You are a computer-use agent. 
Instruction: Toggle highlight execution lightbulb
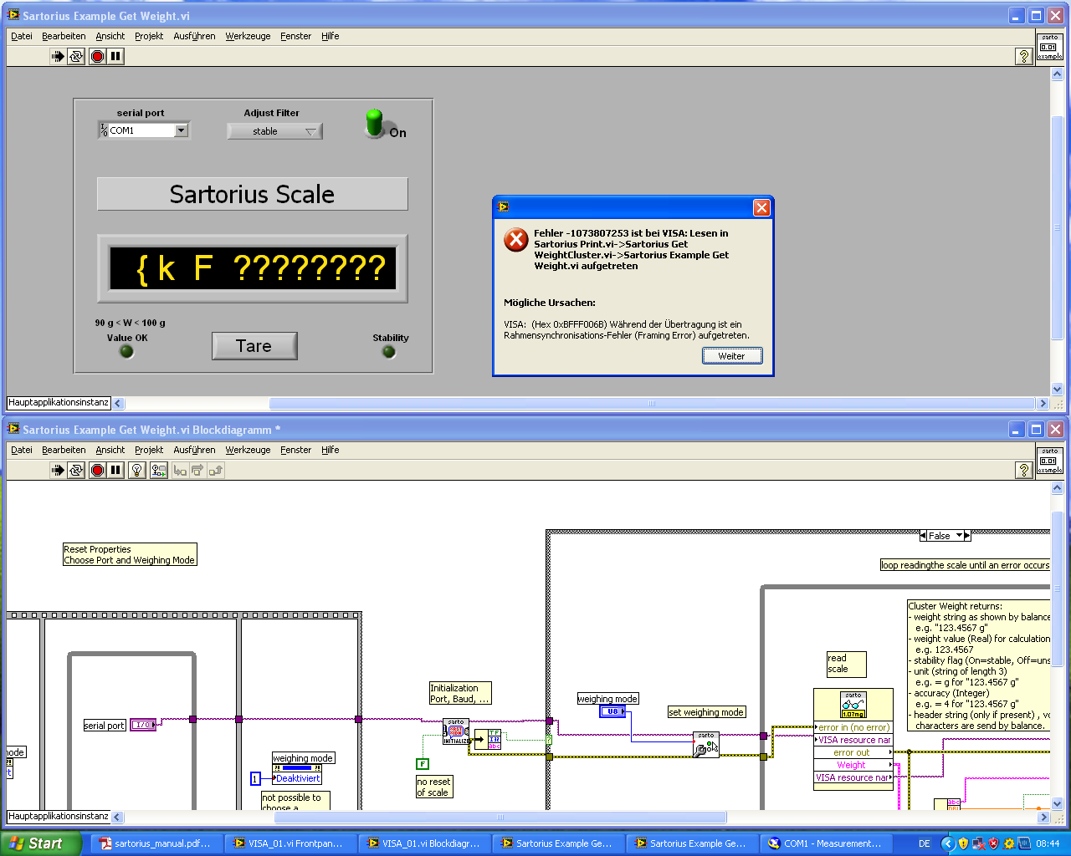coord(137,470)
